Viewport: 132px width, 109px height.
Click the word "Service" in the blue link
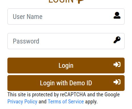click(76, 102)
